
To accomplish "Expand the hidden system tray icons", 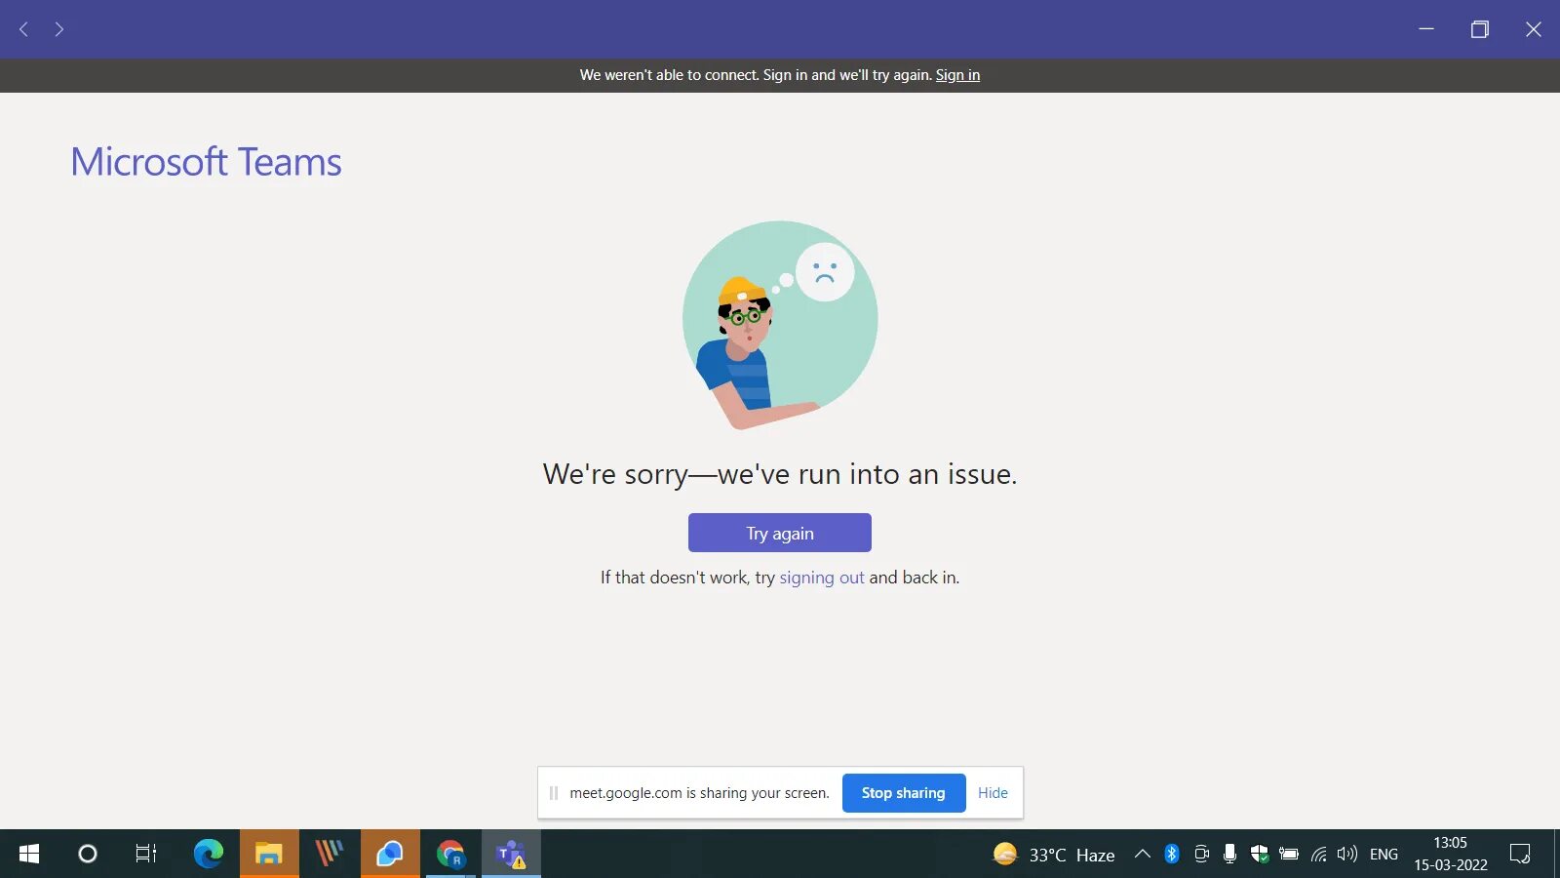I will point(1143,855).
